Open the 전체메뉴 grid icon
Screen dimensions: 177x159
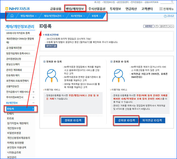(x=161, y=9)
